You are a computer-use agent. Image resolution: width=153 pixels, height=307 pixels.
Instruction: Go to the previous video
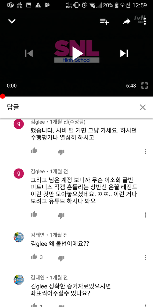[x=29, y=53]
